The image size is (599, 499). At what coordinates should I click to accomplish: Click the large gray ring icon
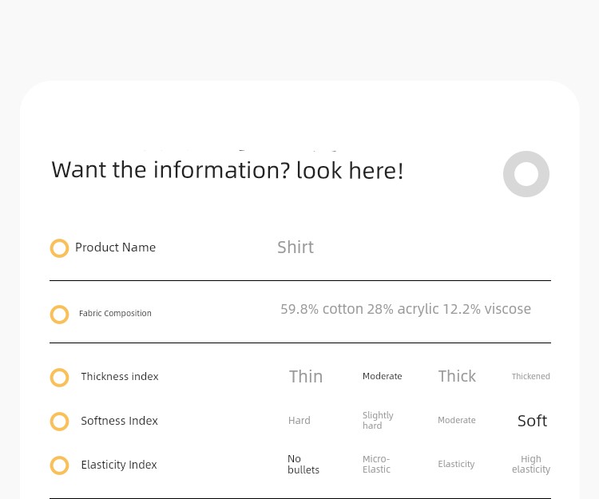click(x=526, y=174)
